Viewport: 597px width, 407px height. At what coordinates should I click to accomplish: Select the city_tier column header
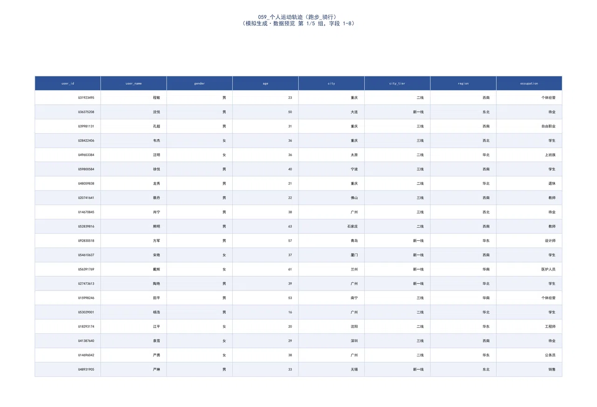click(x=397, y=83)
